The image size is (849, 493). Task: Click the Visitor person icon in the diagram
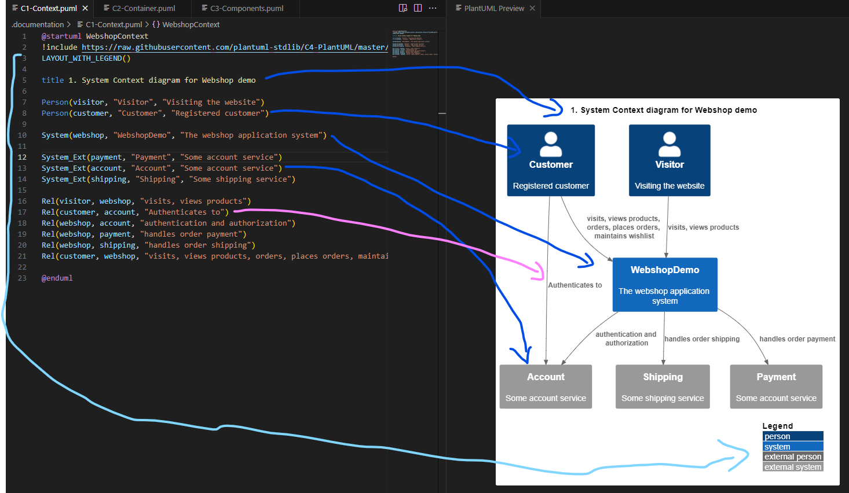pos(669,145)
